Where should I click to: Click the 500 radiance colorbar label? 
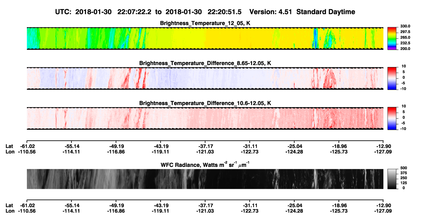pyautogui.click(x=403, y=168)
